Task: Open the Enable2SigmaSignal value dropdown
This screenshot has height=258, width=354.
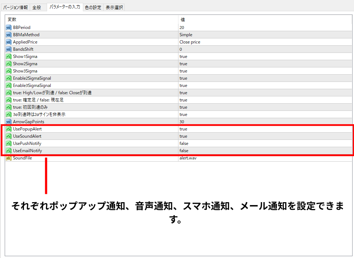Action: tap(184, 78)
